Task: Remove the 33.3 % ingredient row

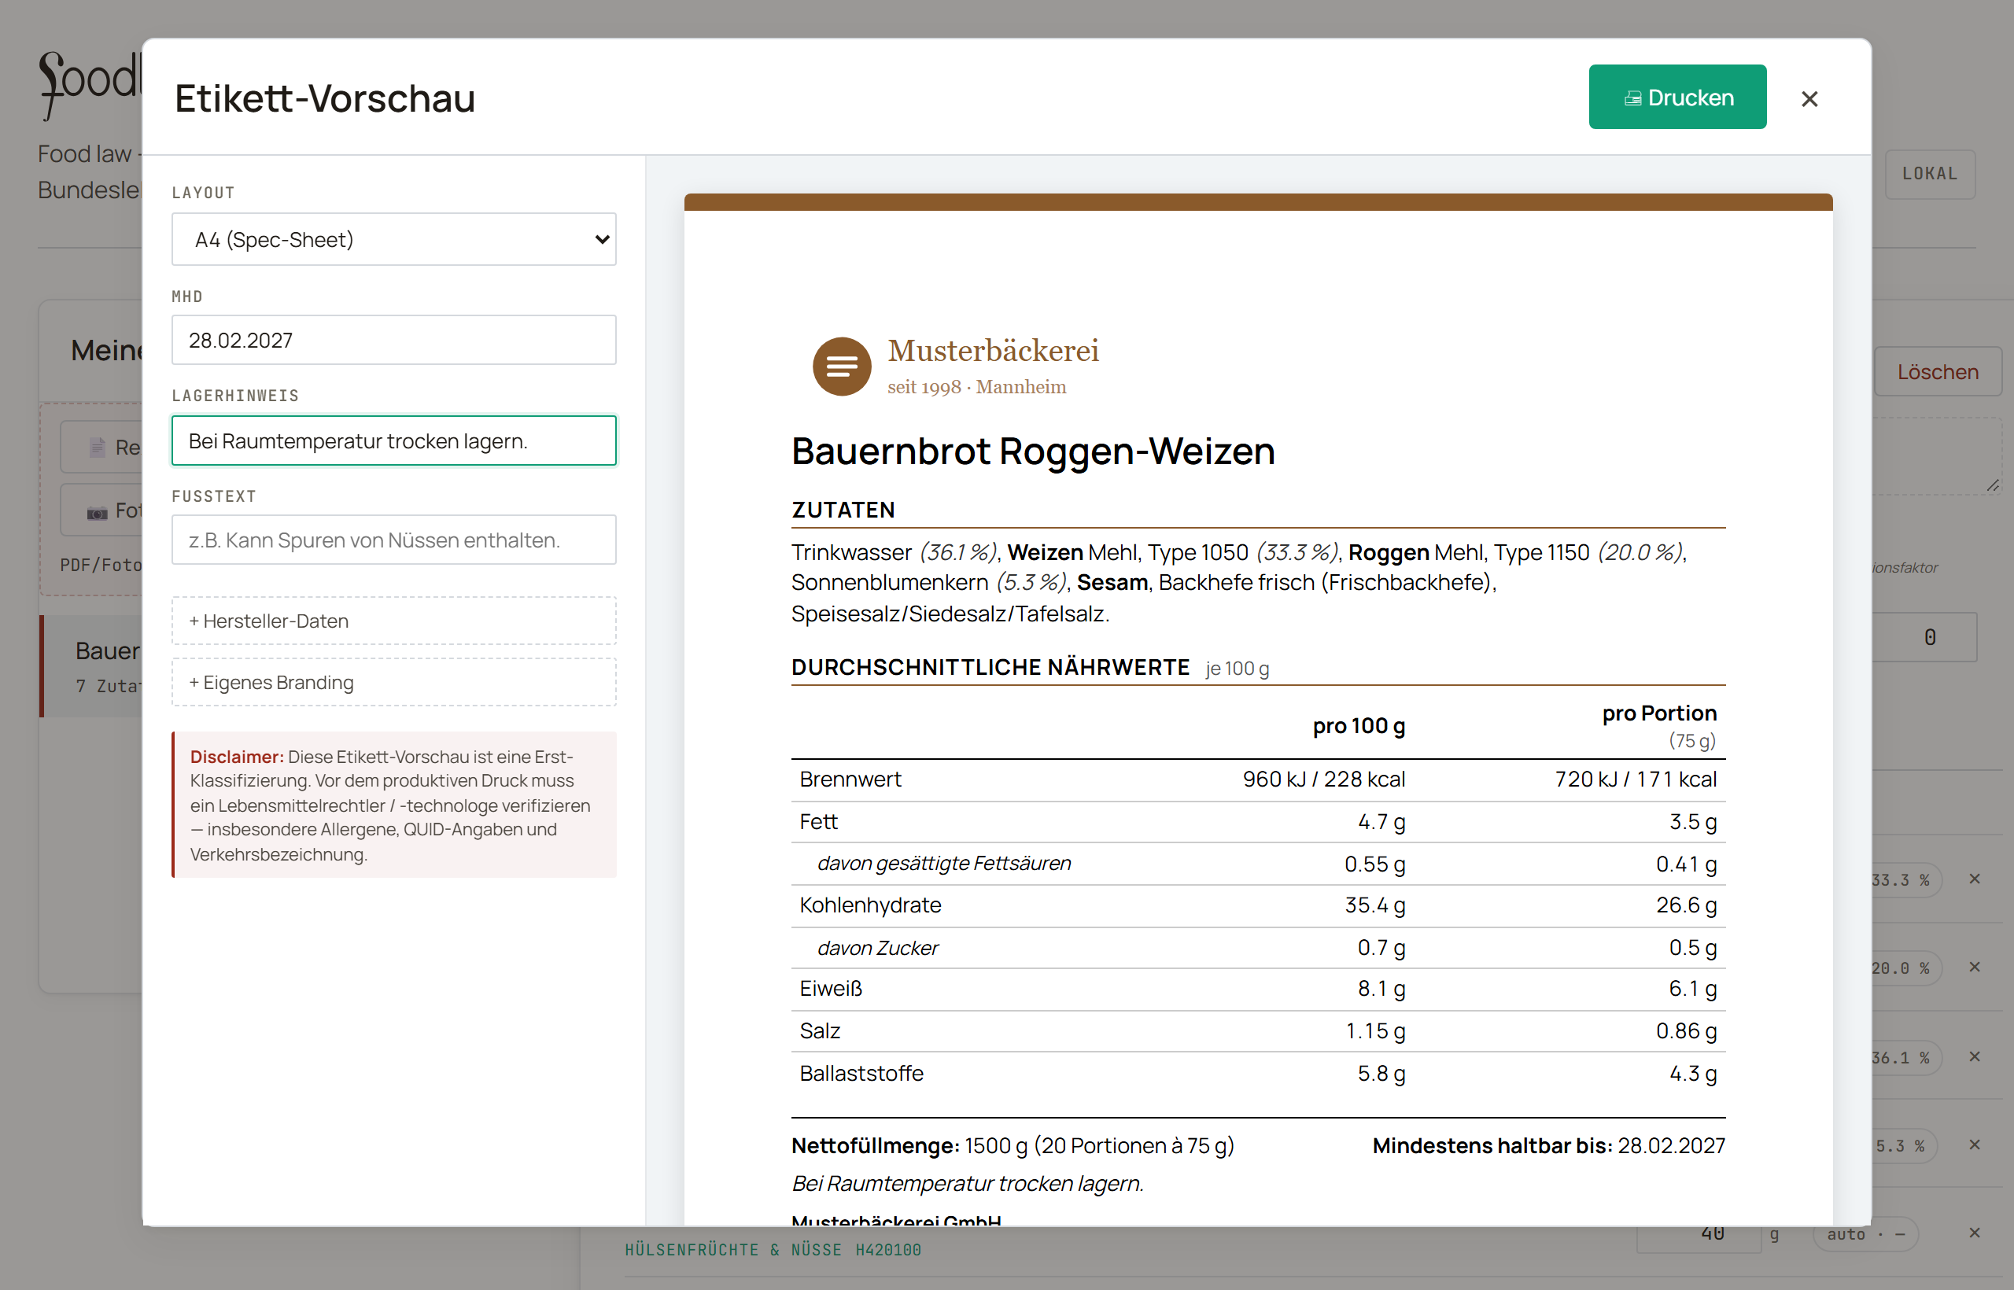Action: click(1975, 879)
